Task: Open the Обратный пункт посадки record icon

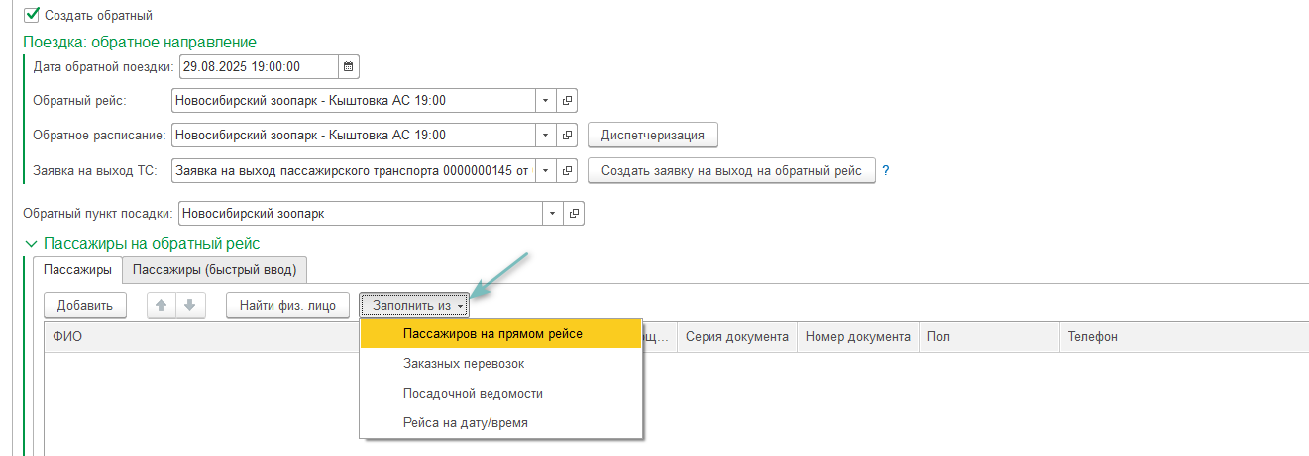Action: [x=575, y=213]
